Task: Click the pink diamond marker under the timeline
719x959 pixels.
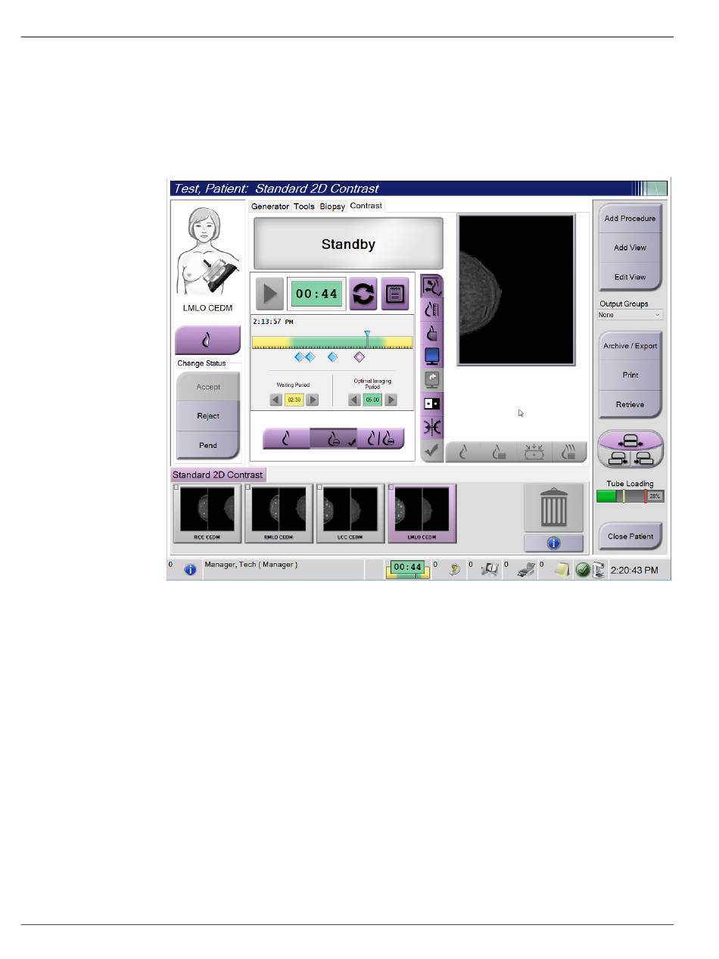Action: [359, 357]
